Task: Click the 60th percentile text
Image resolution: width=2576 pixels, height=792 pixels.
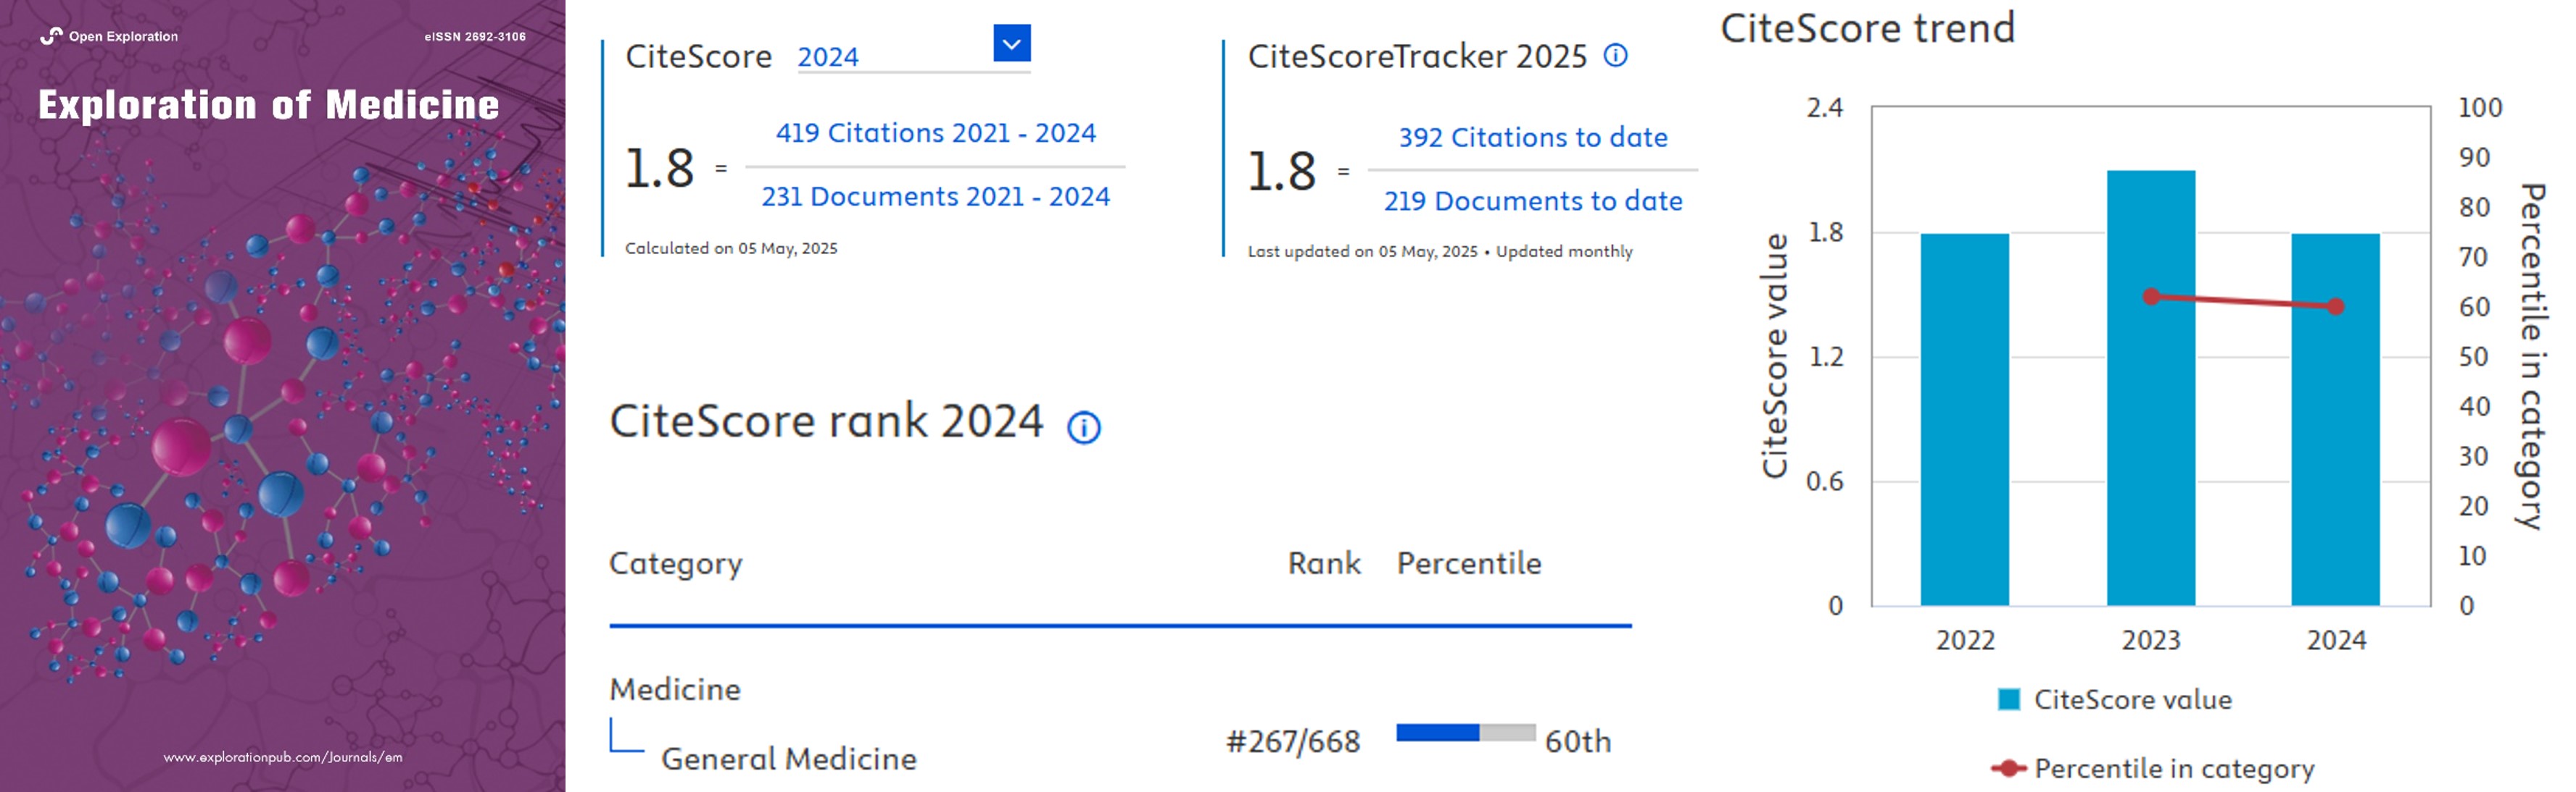Action: (x=1578, y=742)
